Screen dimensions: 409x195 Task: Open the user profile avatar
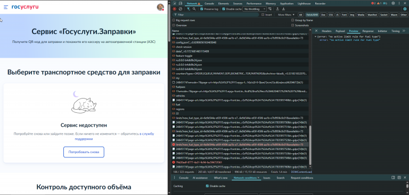[160, 7]
